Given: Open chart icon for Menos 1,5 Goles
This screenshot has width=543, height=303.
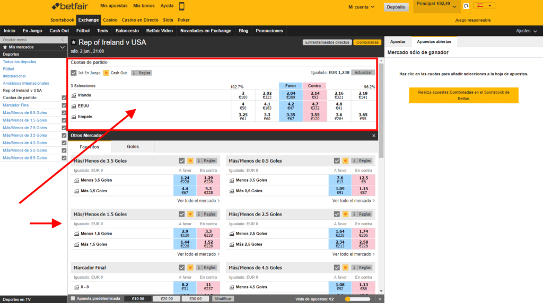Looking at the screenshot, I should (76, 234).
